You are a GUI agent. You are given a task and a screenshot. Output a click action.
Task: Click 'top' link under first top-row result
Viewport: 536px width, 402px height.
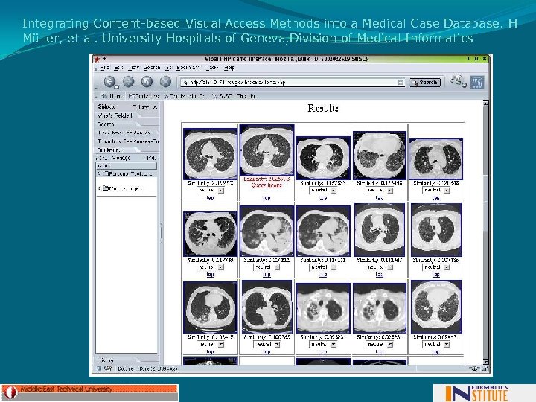pyautogui.click(x=210, y=197)
